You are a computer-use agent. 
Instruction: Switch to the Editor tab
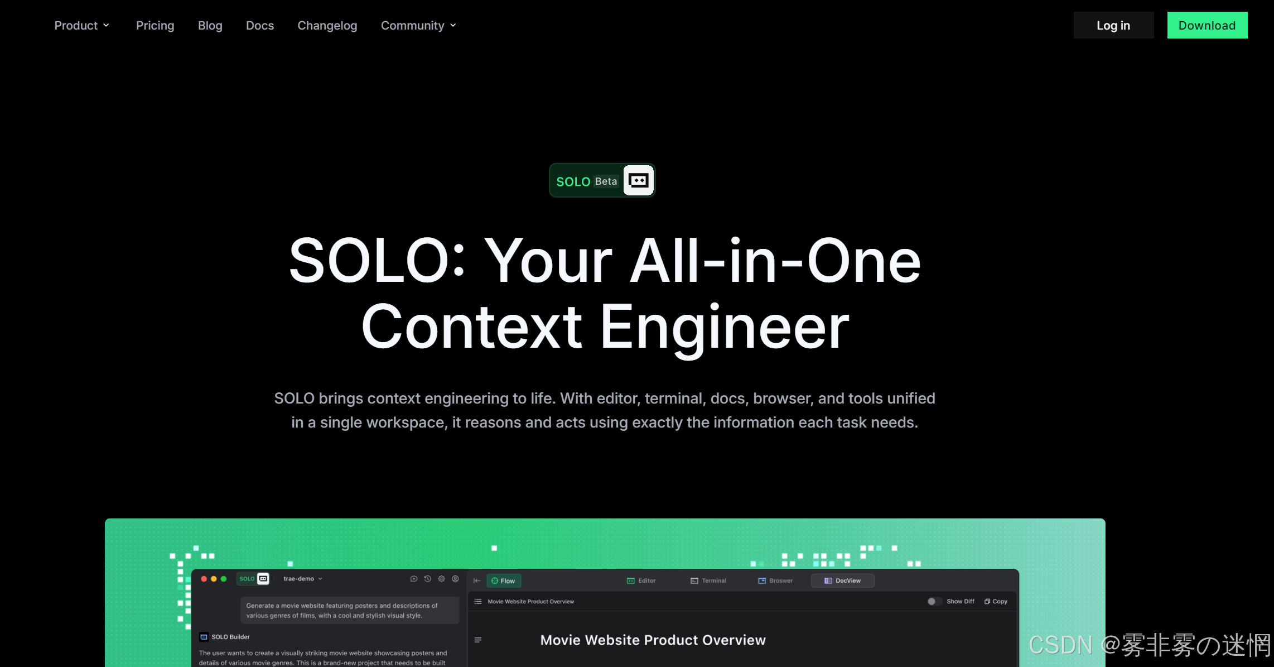tap(641, 580)
